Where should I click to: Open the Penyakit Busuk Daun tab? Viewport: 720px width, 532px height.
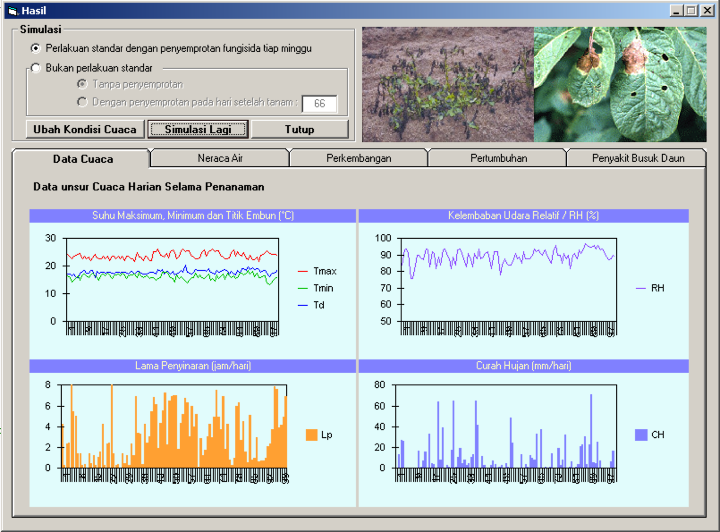coord(638,158)
